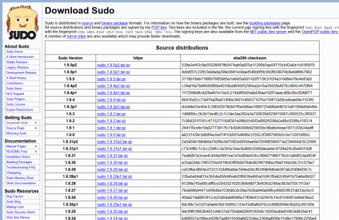Download sudo-1.9.0.tar.gz
The image size is (339, 220).
click(111, 135)
